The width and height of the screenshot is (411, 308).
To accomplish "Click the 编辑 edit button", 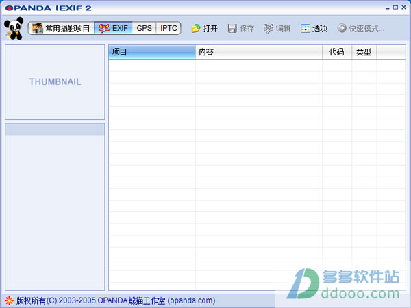I will [x=277, y=28].
